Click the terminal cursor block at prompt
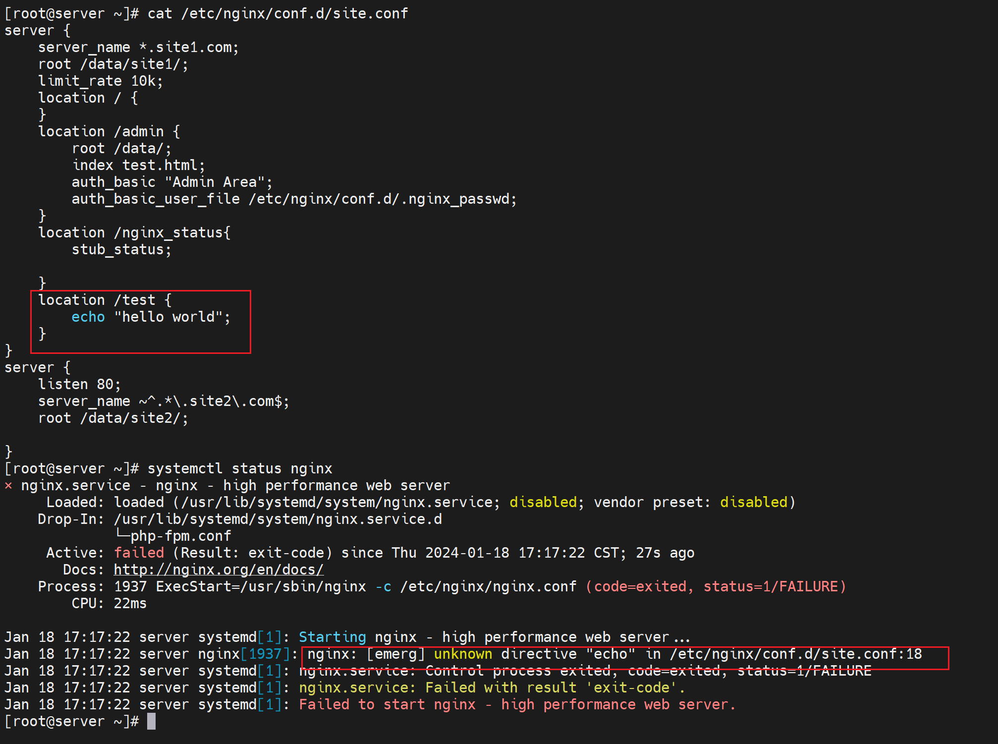The height and width of the screenshot is (744, 998). pos(152,721)
